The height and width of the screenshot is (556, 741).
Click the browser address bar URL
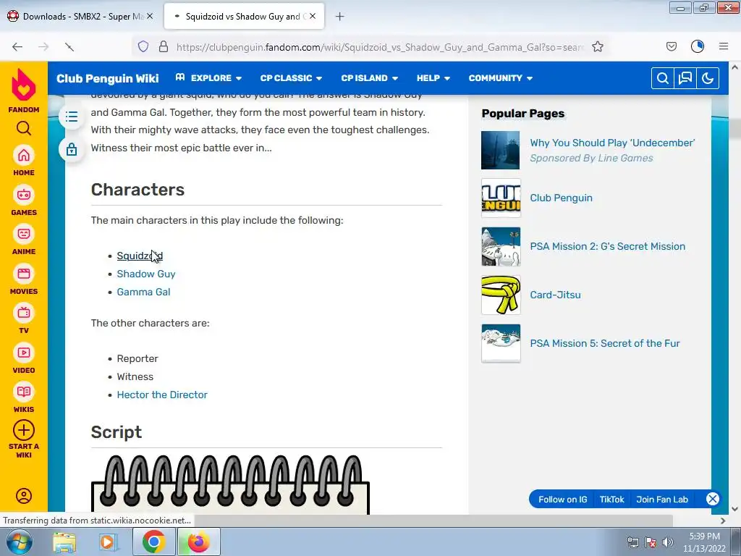pyautogui.click(x=379, y=47)
